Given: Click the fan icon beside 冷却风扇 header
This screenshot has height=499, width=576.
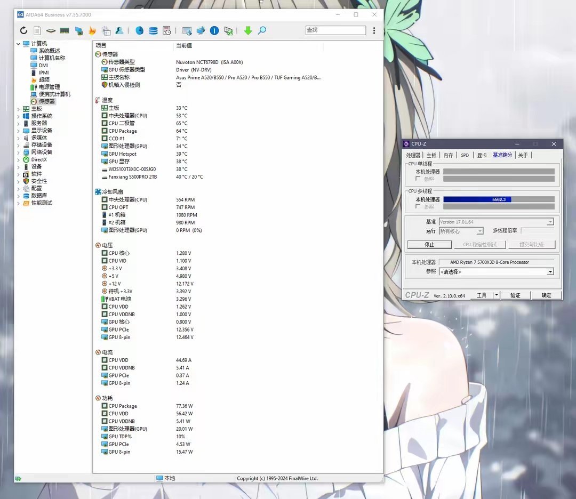Looking at the screenshot, I should coord(98,192).
